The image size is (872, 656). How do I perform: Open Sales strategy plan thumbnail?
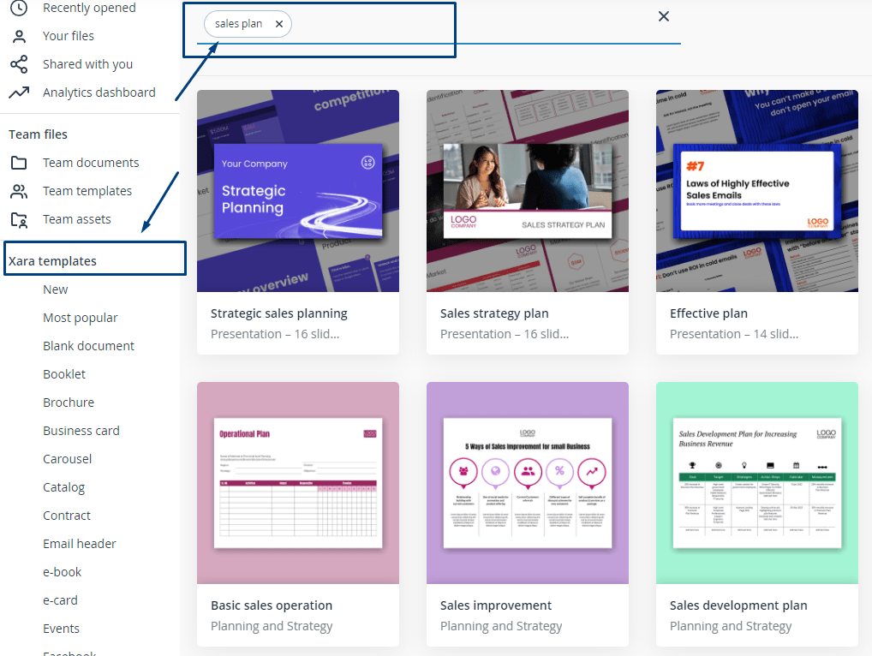[528, 191]
